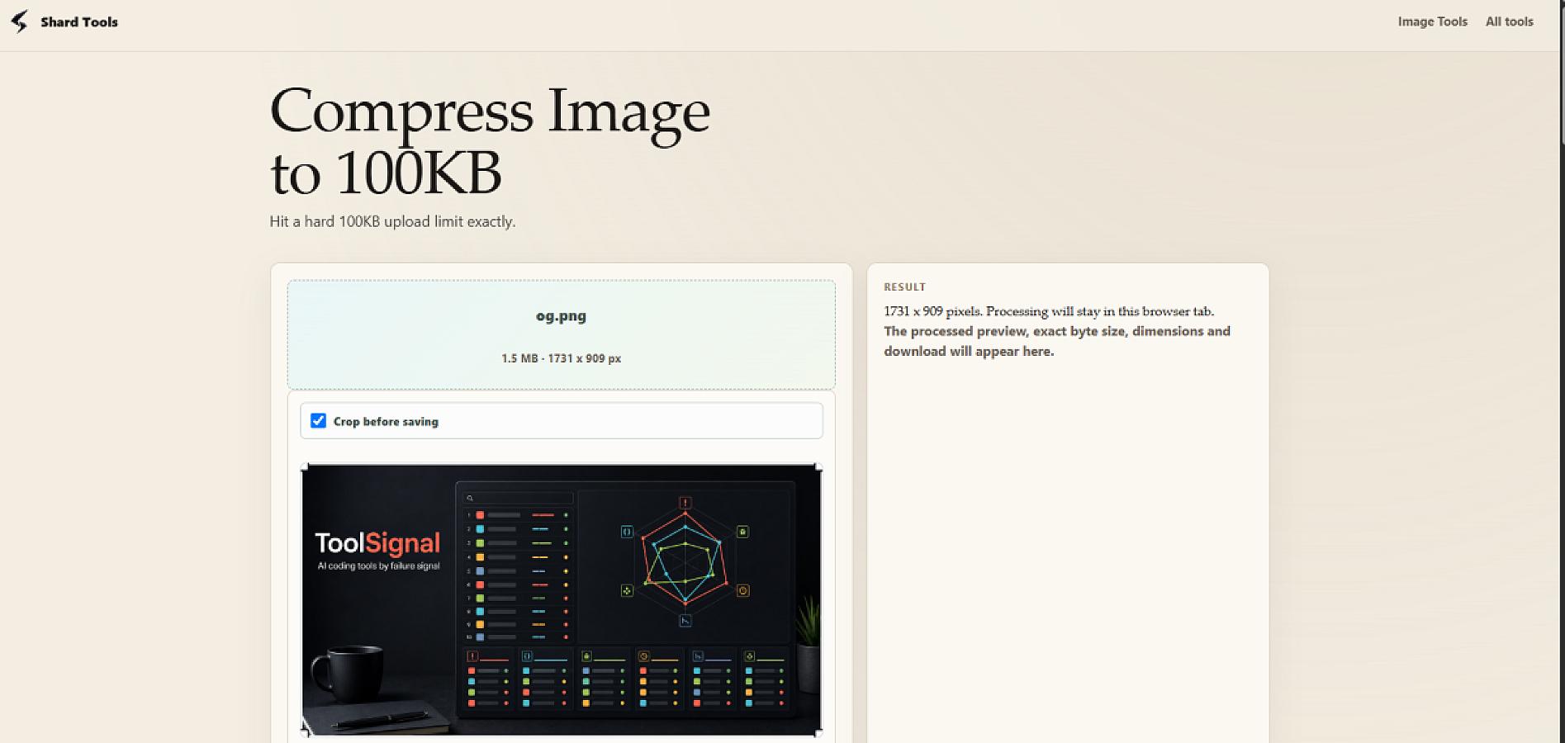Click the Shard Tools lightning logo icon
The height and width of the screenshot is (743, 1565).
pos(19,21)
